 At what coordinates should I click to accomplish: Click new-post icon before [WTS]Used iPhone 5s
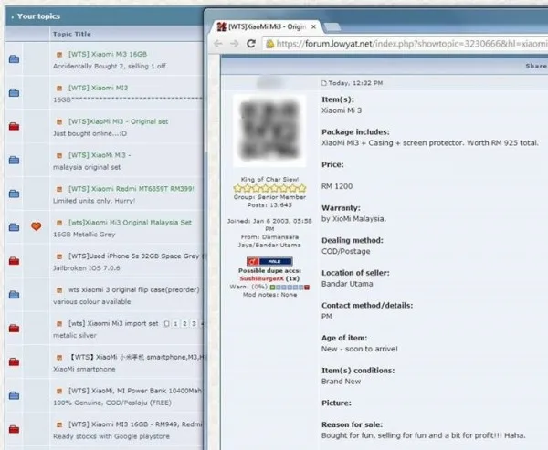pyautogui.click(x=59, y=256)
